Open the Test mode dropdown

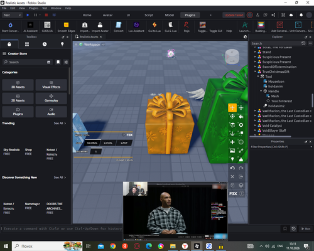coord(12,15)
